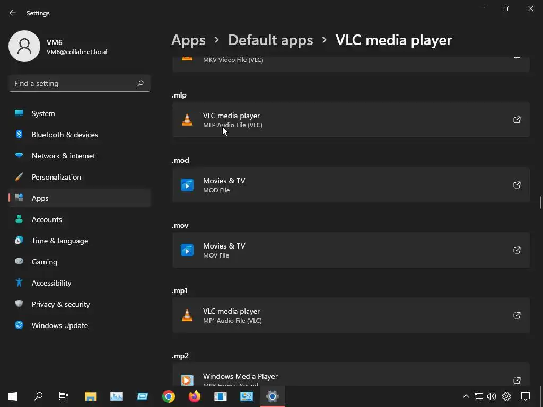Click the Movies & TV icon in .mov row
543x407 pixels.
[x=187, y=250]
